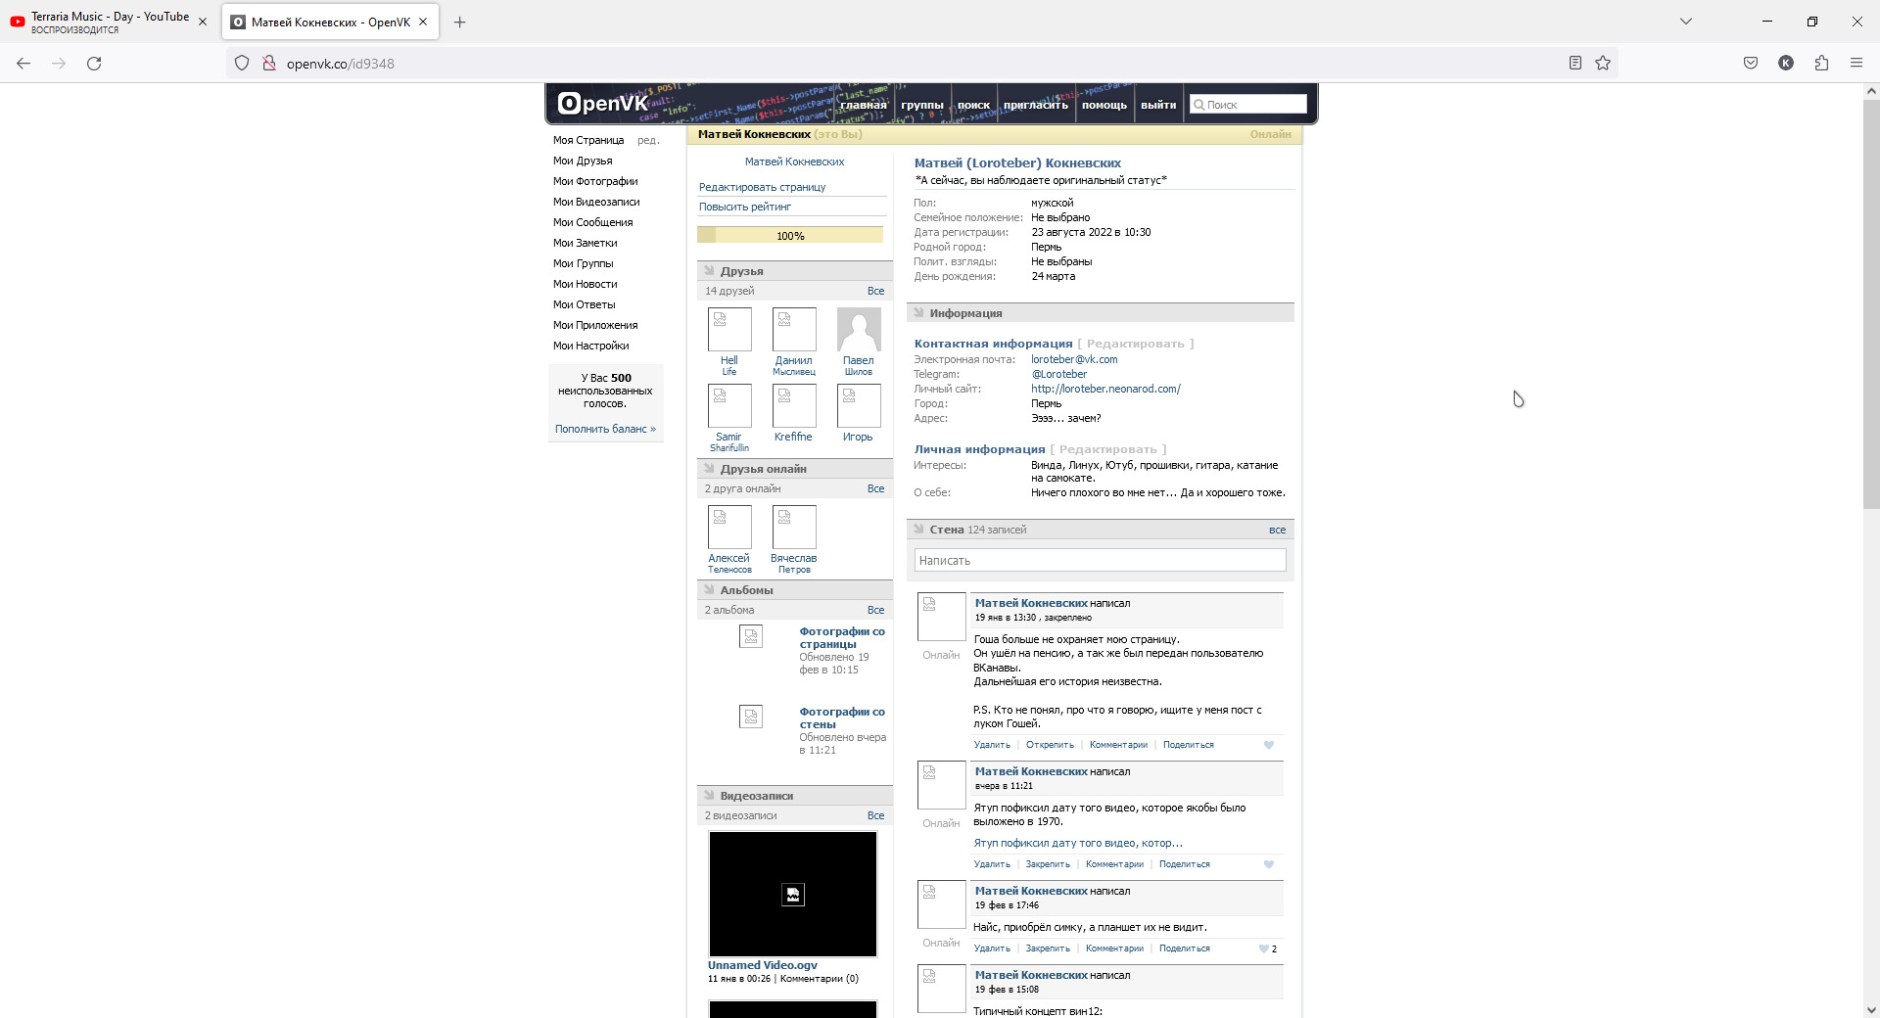Close the Terraria Music YouTube tab

coord(203,23)
